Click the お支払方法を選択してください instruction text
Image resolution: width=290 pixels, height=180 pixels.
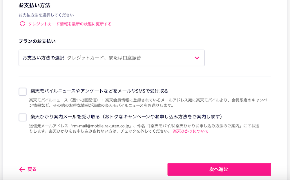46,15
